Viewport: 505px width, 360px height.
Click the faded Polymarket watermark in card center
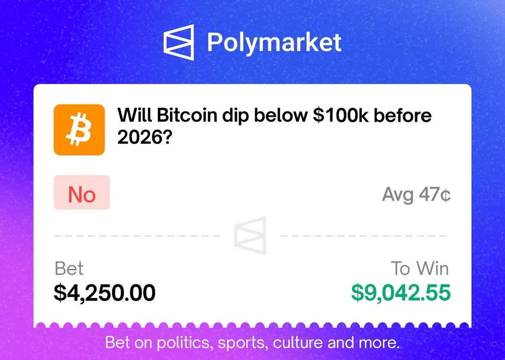tap(251, 236)
